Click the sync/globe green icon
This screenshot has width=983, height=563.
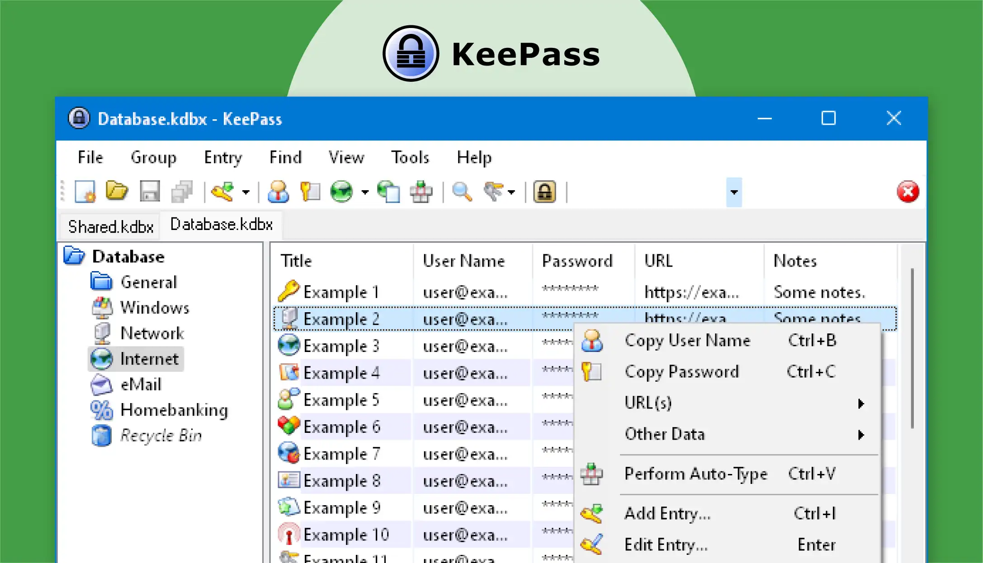[x=343, y=192]
